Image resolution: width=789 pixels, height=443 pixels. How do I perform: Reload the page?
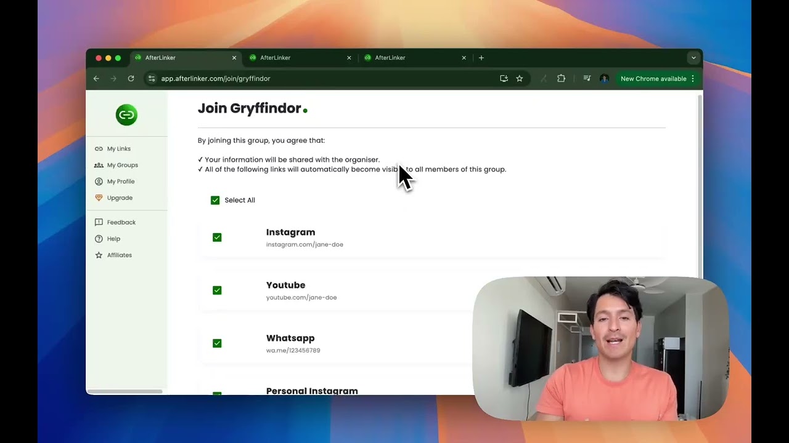point(131,79)
